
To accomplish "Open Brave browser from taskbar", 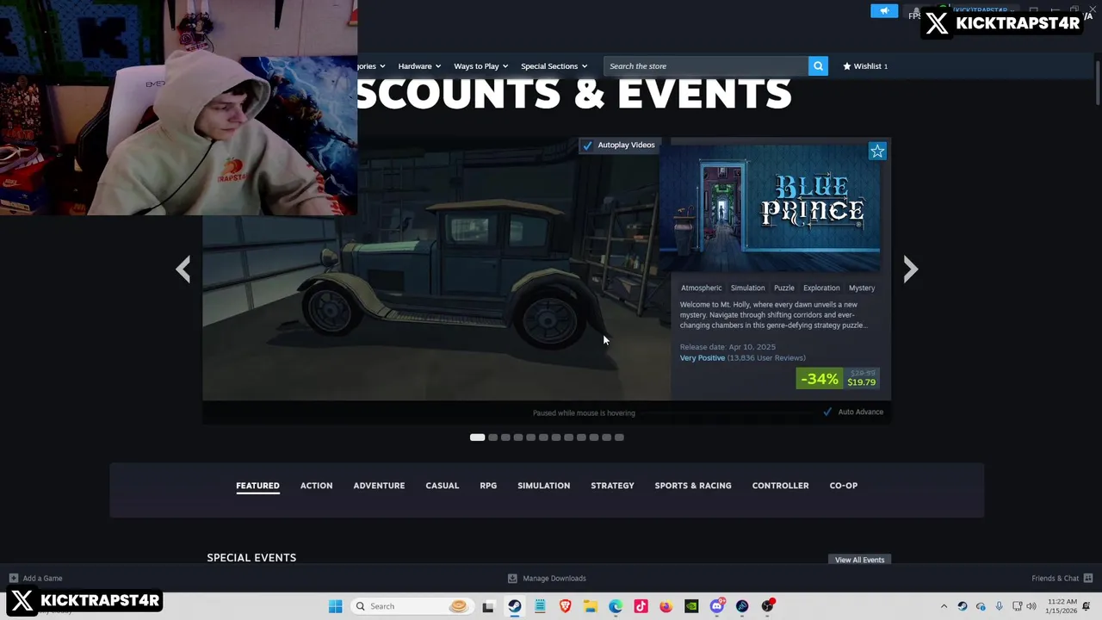I will click(565, 606).
